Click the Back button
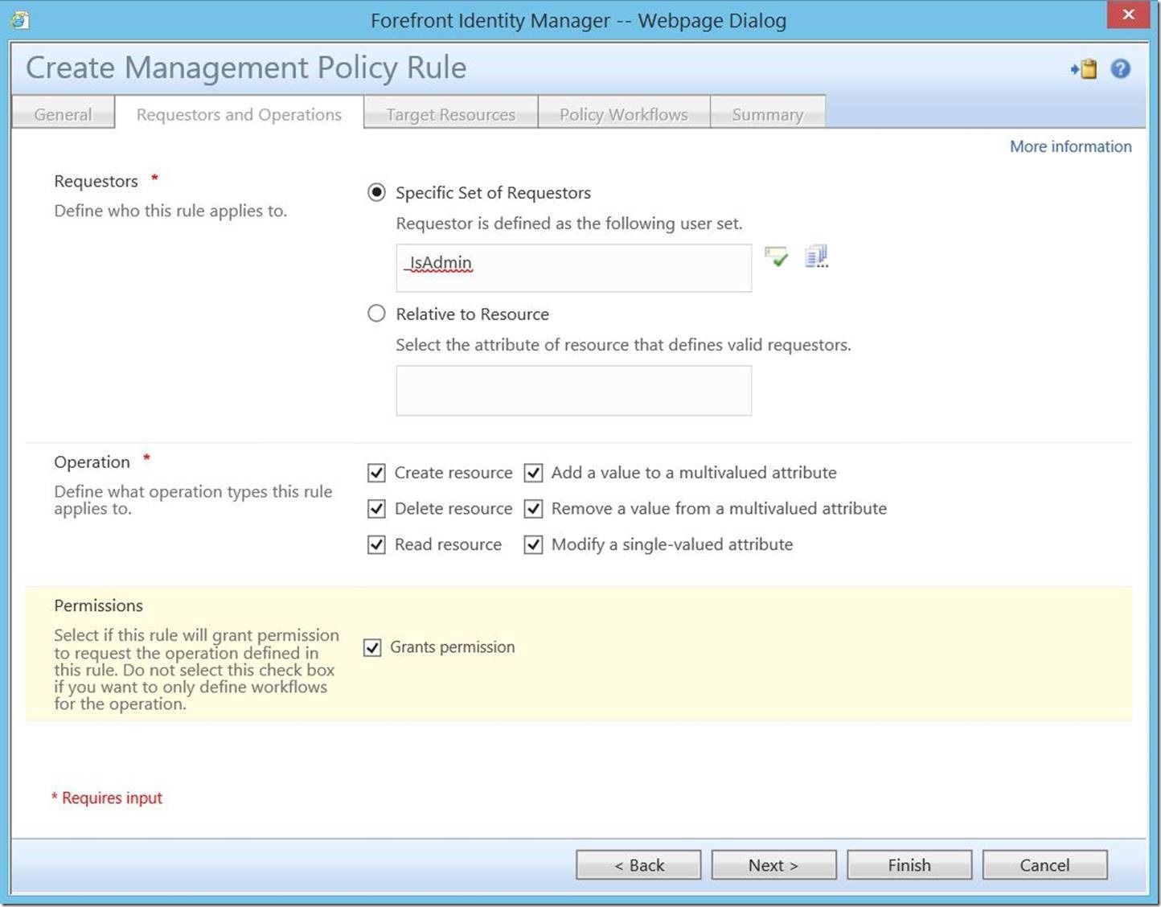Image resolution: width=1161 pixels, height=907 pixels. coord(638,865)
